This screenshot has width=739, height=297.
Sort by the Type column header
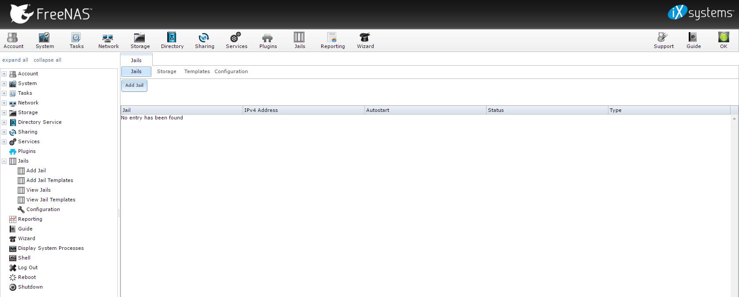tap(669, 110)
